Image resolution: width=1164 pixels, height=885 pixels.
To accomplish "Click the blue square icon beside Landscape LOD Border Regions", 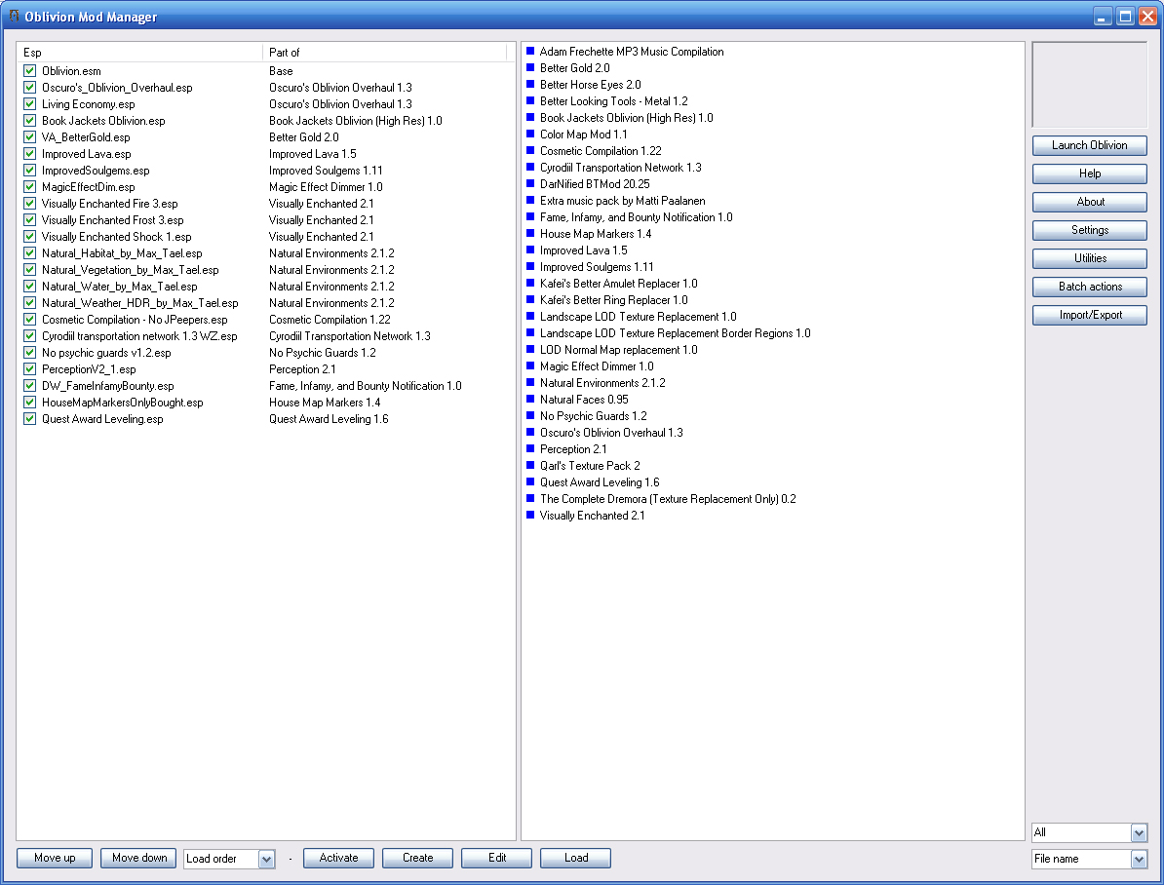I will [530, 332].
